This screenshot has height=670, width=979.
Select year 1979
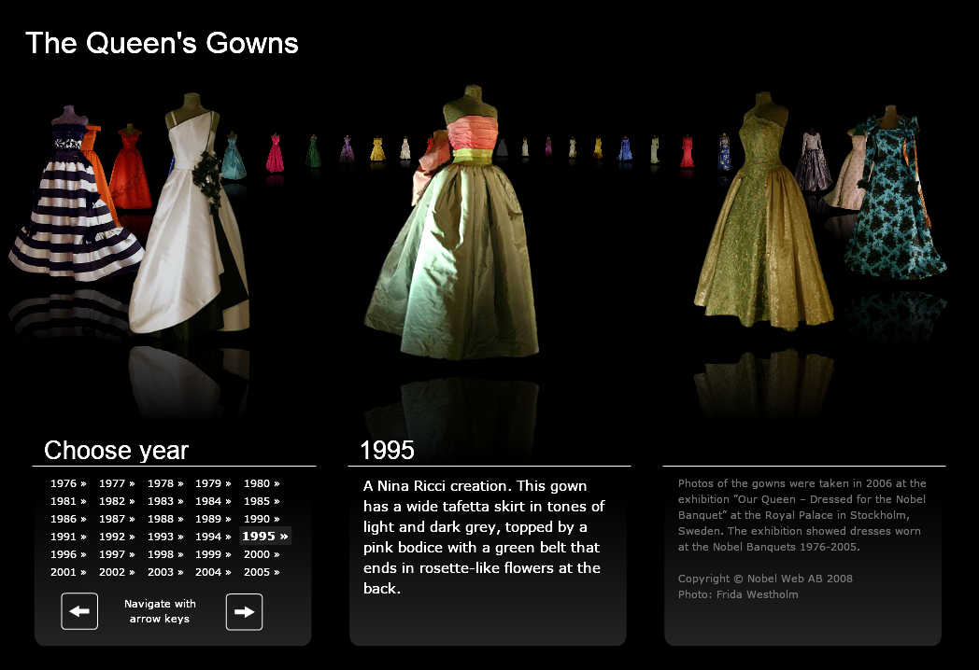(x=213, y=483)
